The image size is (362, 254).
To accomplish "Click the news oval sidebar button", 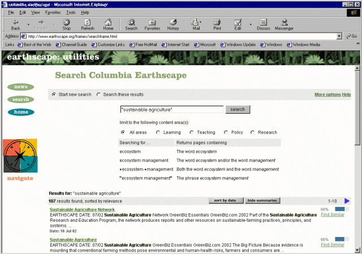I will [x=21, y=87].
